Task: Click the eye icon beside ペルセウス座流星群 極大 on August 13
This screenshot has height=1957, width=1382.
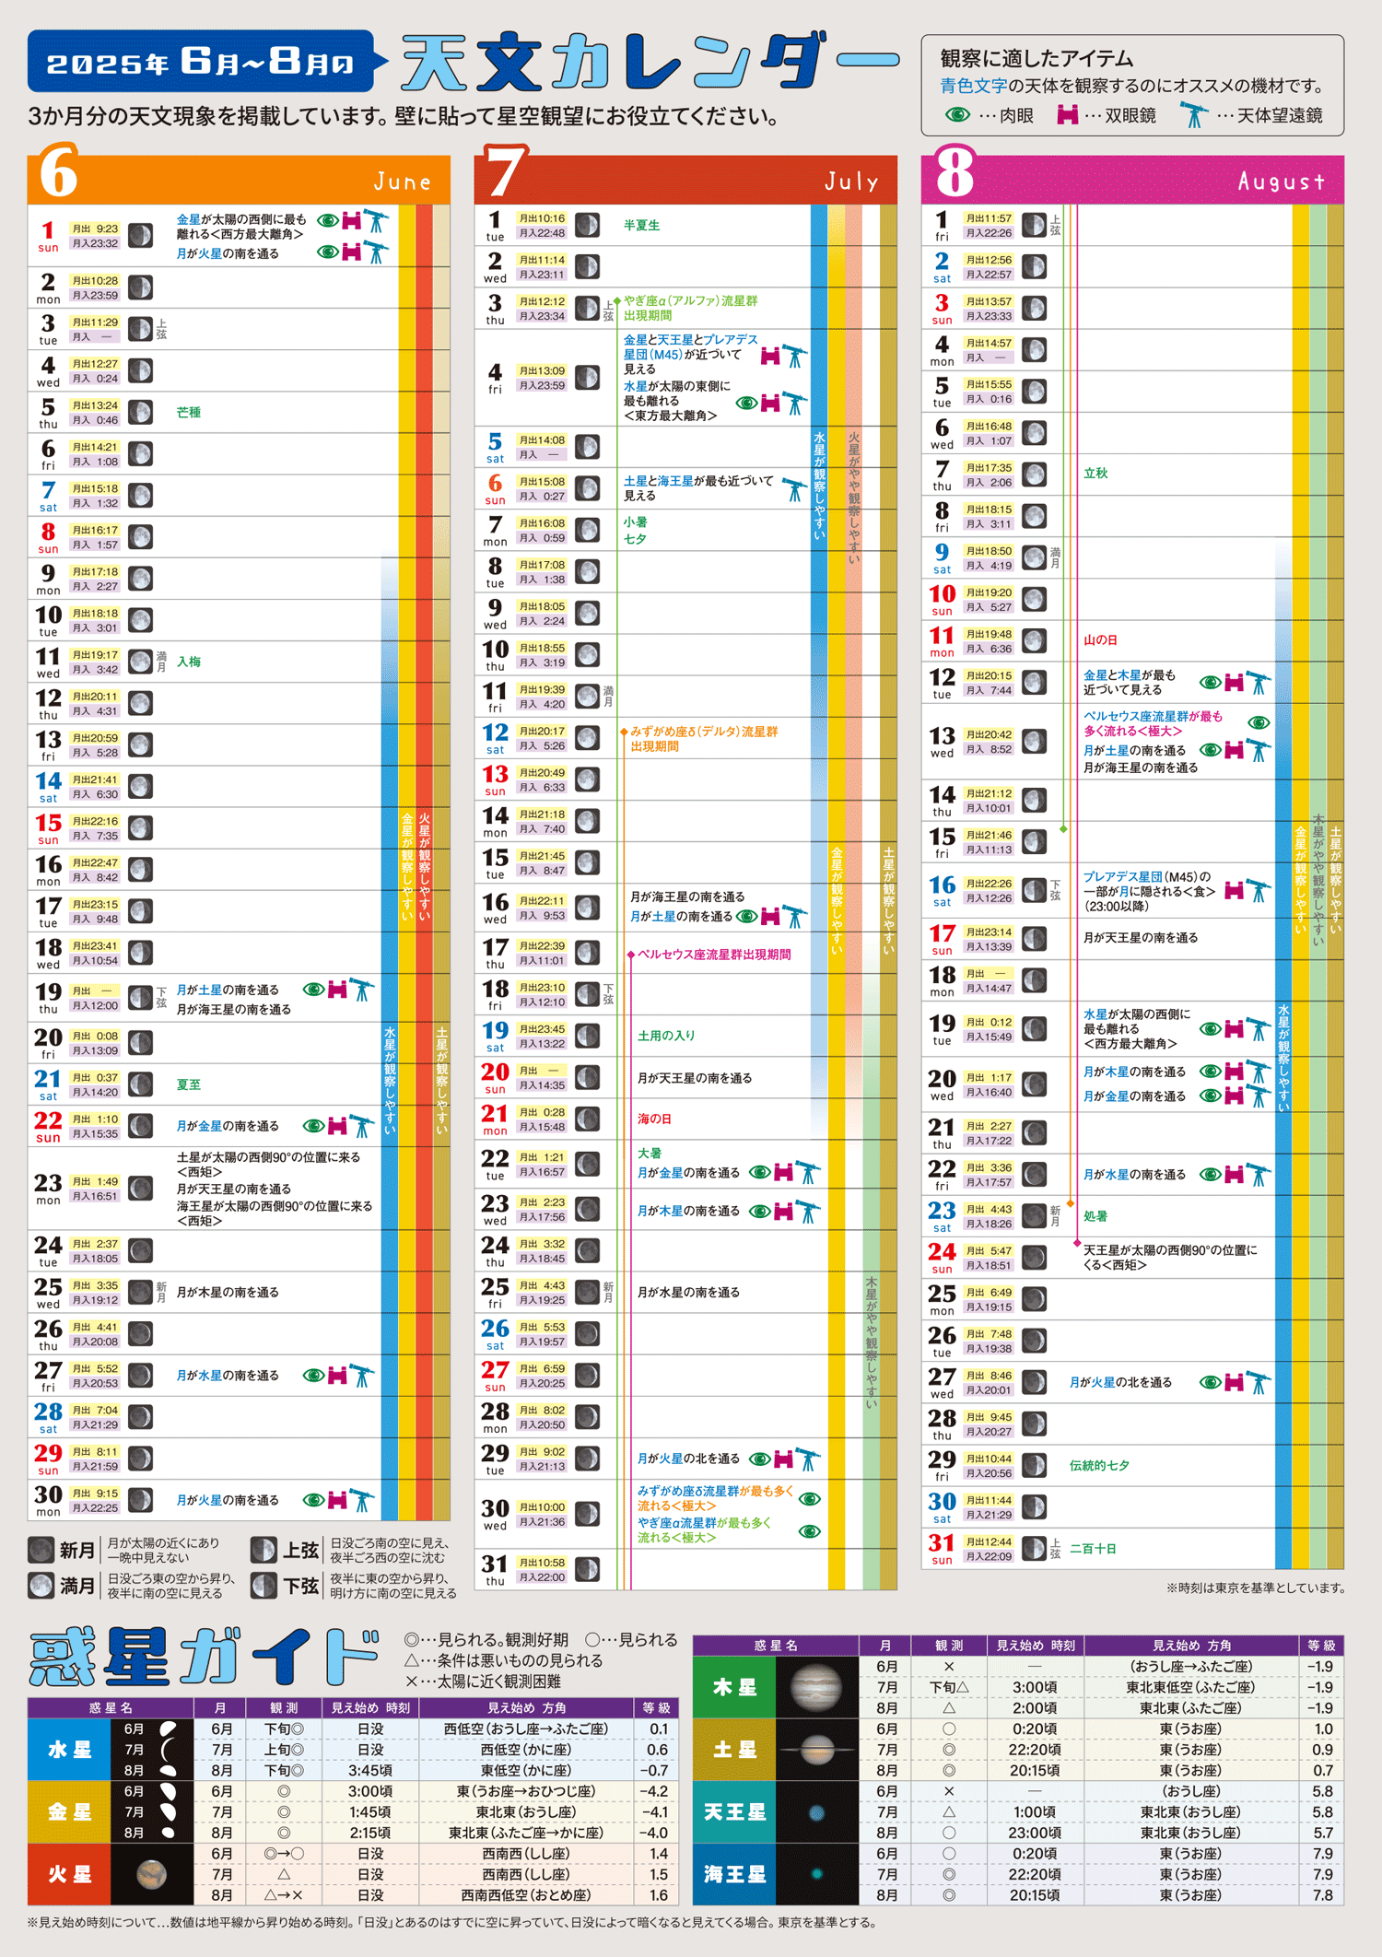Action: tap(1259, 722)
